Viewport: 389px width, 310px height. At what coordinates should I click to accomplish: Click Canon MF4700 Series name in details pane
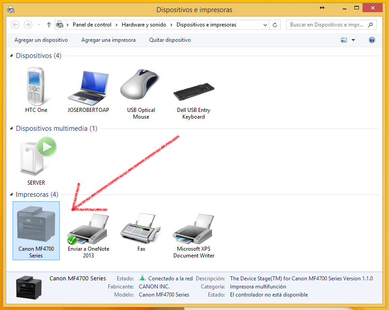(x=78, y=279)
